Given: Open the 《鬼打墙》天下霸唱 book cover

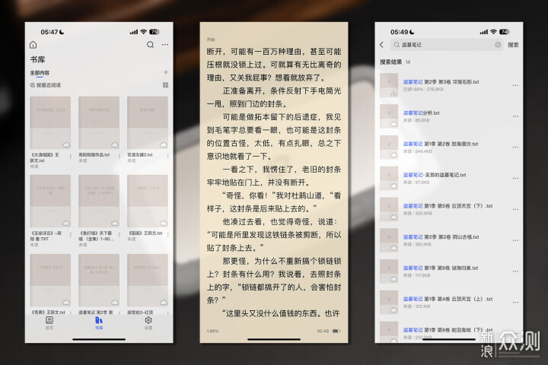Looking at the screenshot, I should 99,202.
